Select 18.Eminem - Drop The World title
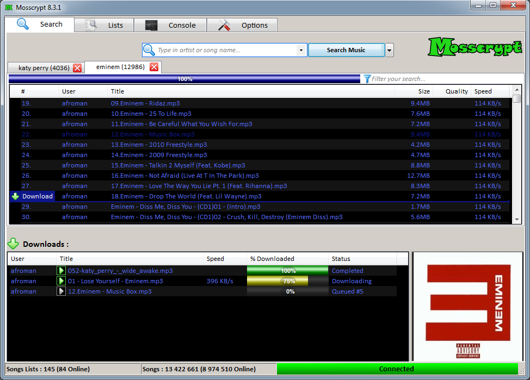Screen dimensions: 530x380 186,196
